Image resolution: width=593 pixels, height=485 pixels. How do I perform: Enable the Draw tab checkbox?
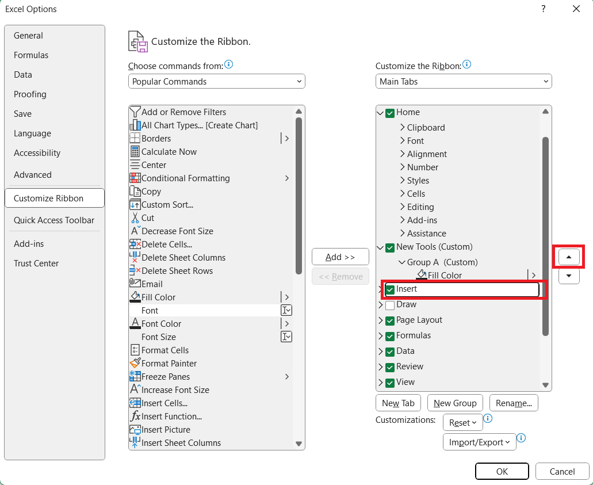(x=390, y=305)
